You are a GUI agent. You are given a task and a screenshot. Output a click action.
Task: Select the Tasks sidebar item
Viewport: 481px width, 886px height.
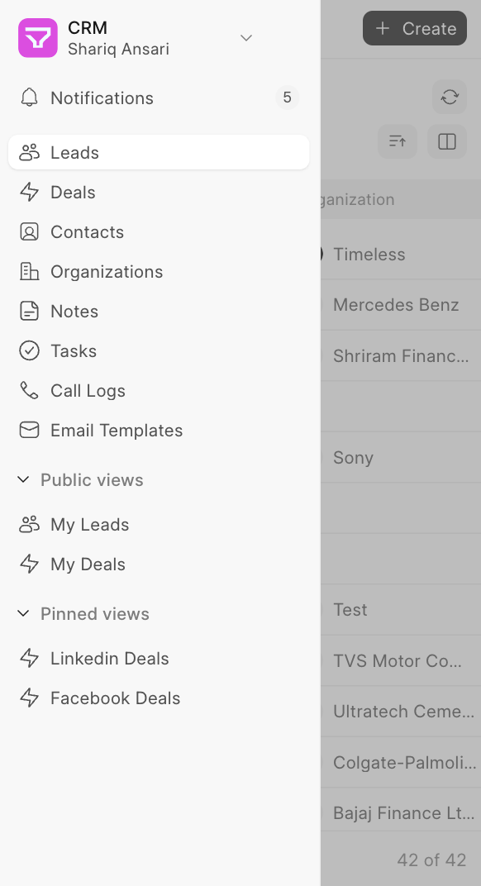click(74, 350)
